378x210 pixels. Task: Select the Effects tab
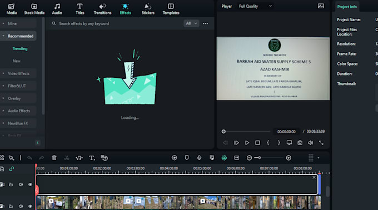coord(126,9)
